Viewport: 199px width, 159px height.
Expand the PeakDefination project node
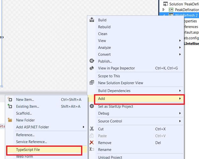pyautogui.click(x=164, y=10)
